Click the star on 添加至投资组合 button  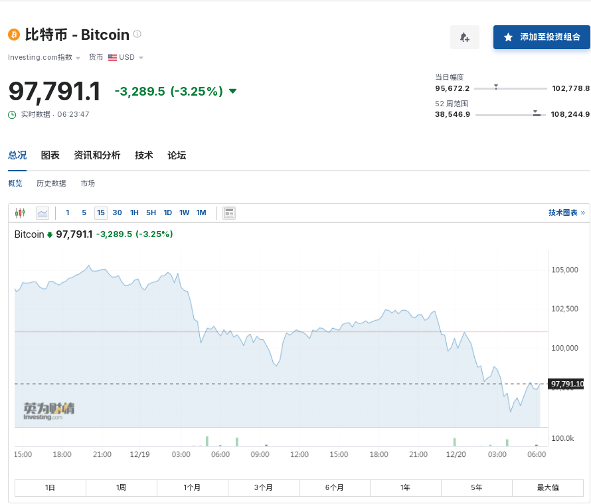pyautogui.click(x=508, y=37)
